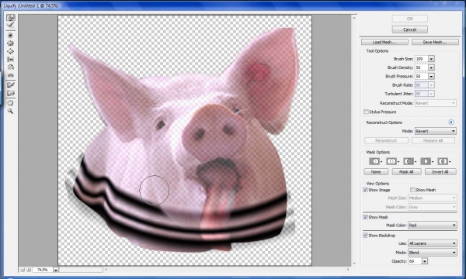Click the Invert All button
Viewport: 466px width, 279px height.
(440, 172)
